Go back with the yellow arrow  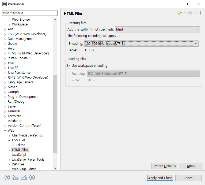click(x=180, y=13)
